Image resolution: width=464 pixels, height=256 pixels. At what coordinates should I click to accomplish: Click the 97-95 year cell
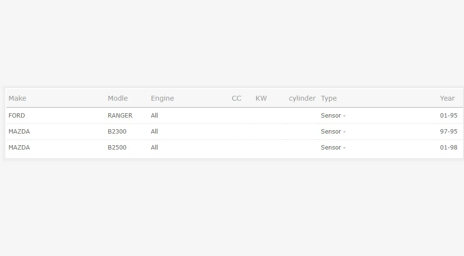449,132
